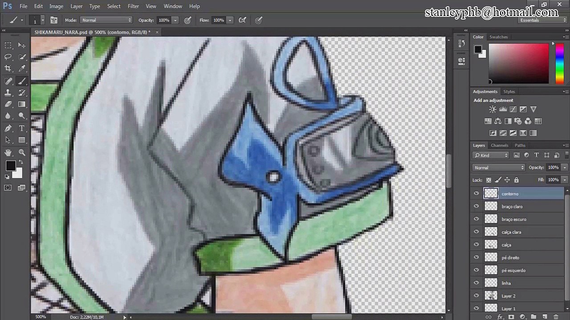Select the Path Selection tool
Viewport: 570px width, 320px height.
(8, 140)
